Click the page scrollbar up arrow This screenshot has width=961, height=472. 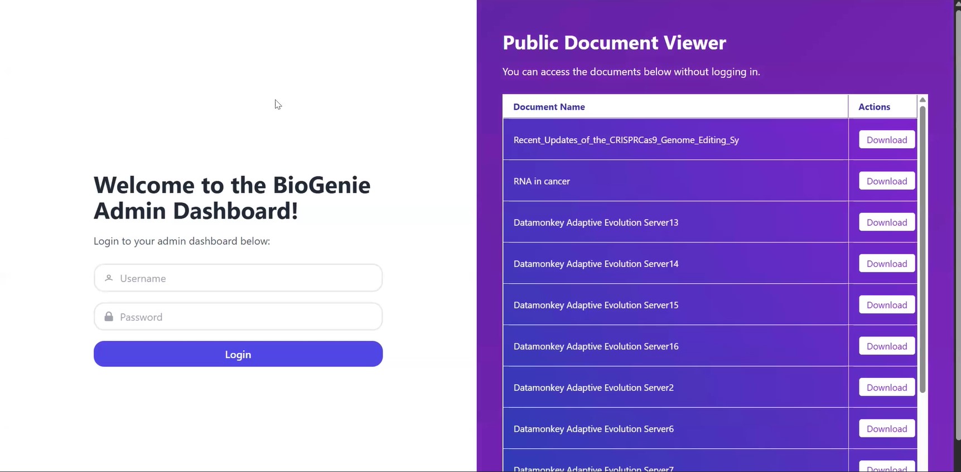[x=957, y=4]
